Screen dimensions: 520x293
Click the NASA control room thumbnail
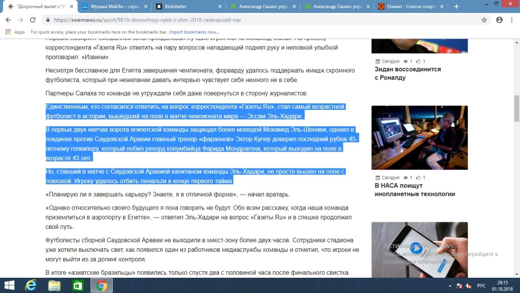point(419,137)
